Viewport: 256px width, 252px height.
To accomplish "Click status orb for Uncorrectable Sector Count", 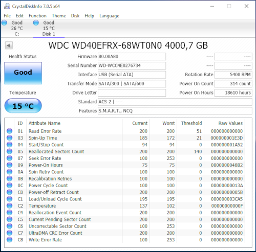I will click(10, 226).
